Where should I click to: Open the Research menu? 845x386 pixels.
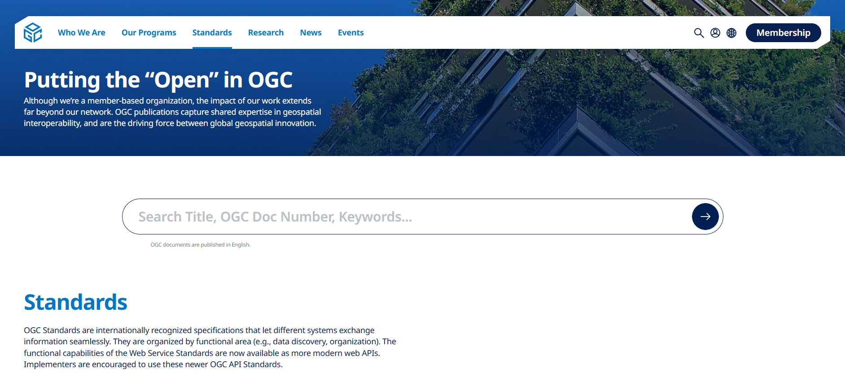(266, 33)
